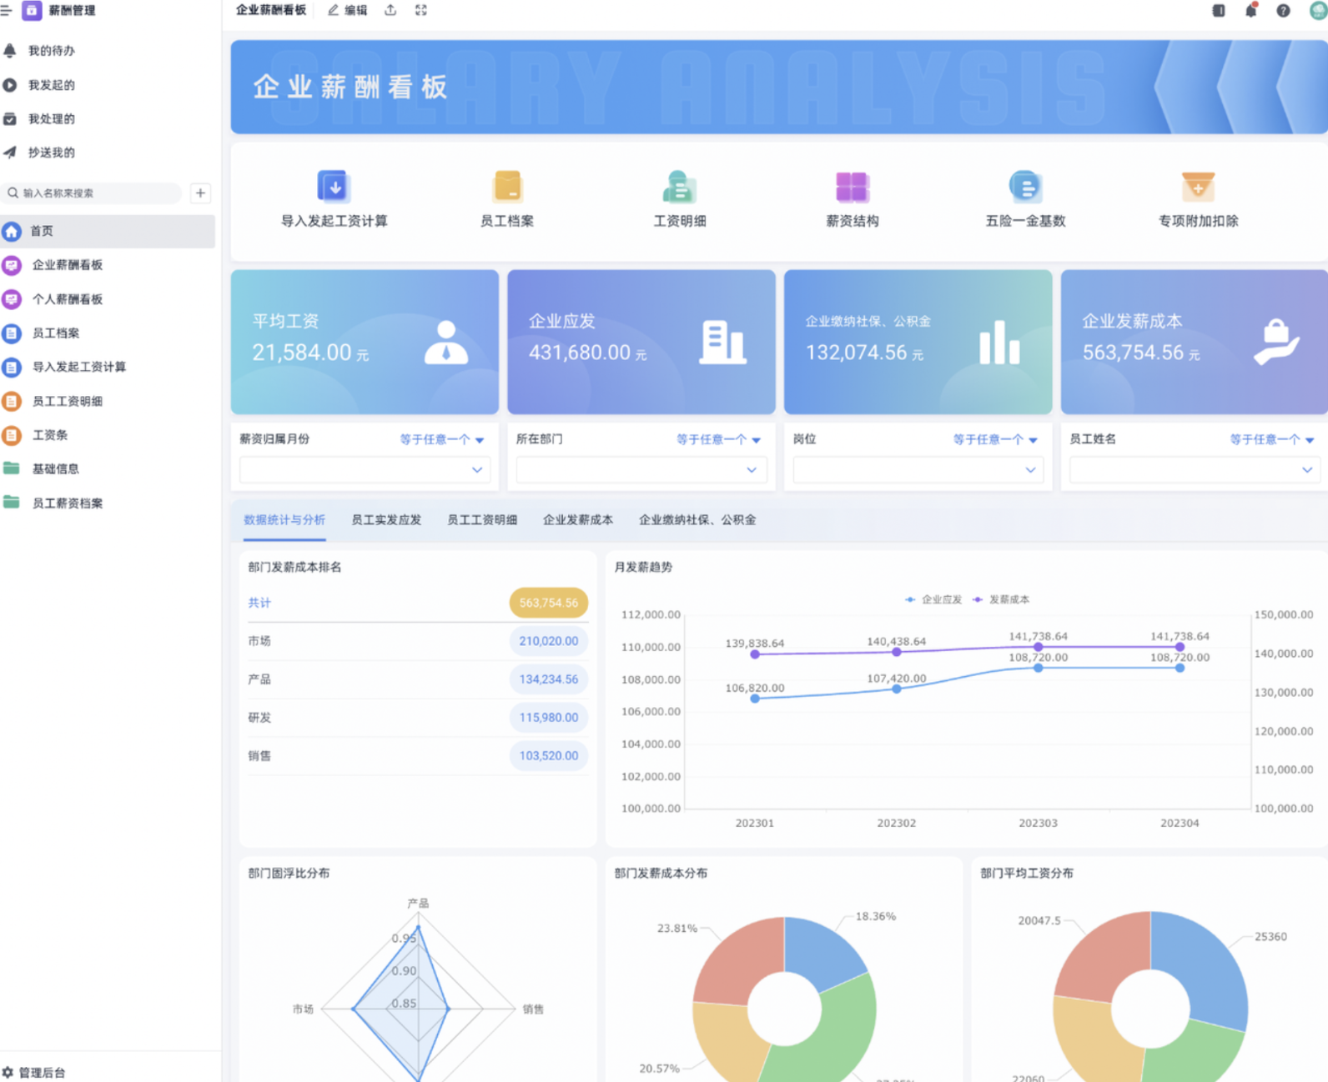Open the 所在部门 value dropdown
Image resolution: width=1328 pixels, height=1082 pixels.
641,470
